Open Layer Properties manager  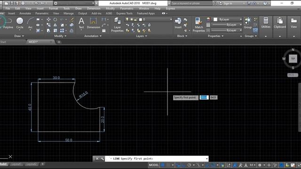pos(117,25)
